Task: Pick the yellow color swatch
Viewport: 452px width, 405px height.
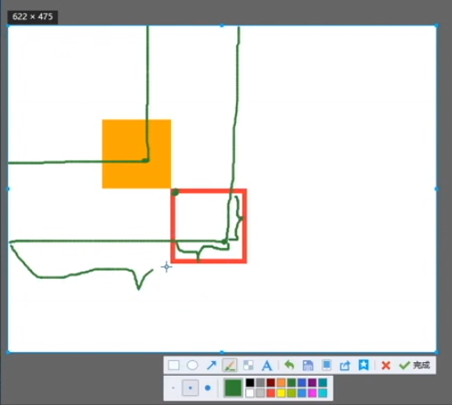Action: point(281,393)
